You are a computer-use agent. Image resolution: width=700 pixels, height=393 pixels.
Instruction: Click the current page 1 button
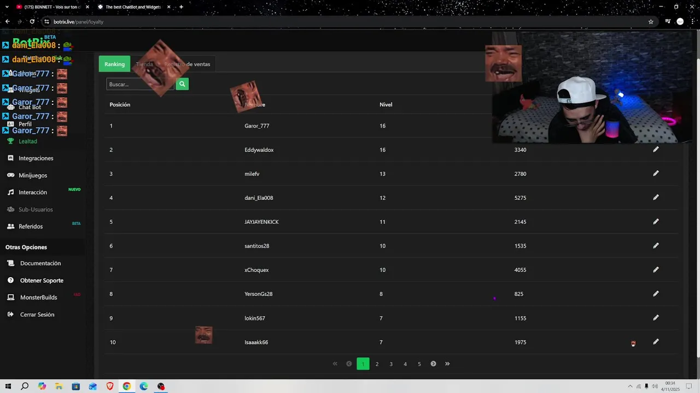363,364
